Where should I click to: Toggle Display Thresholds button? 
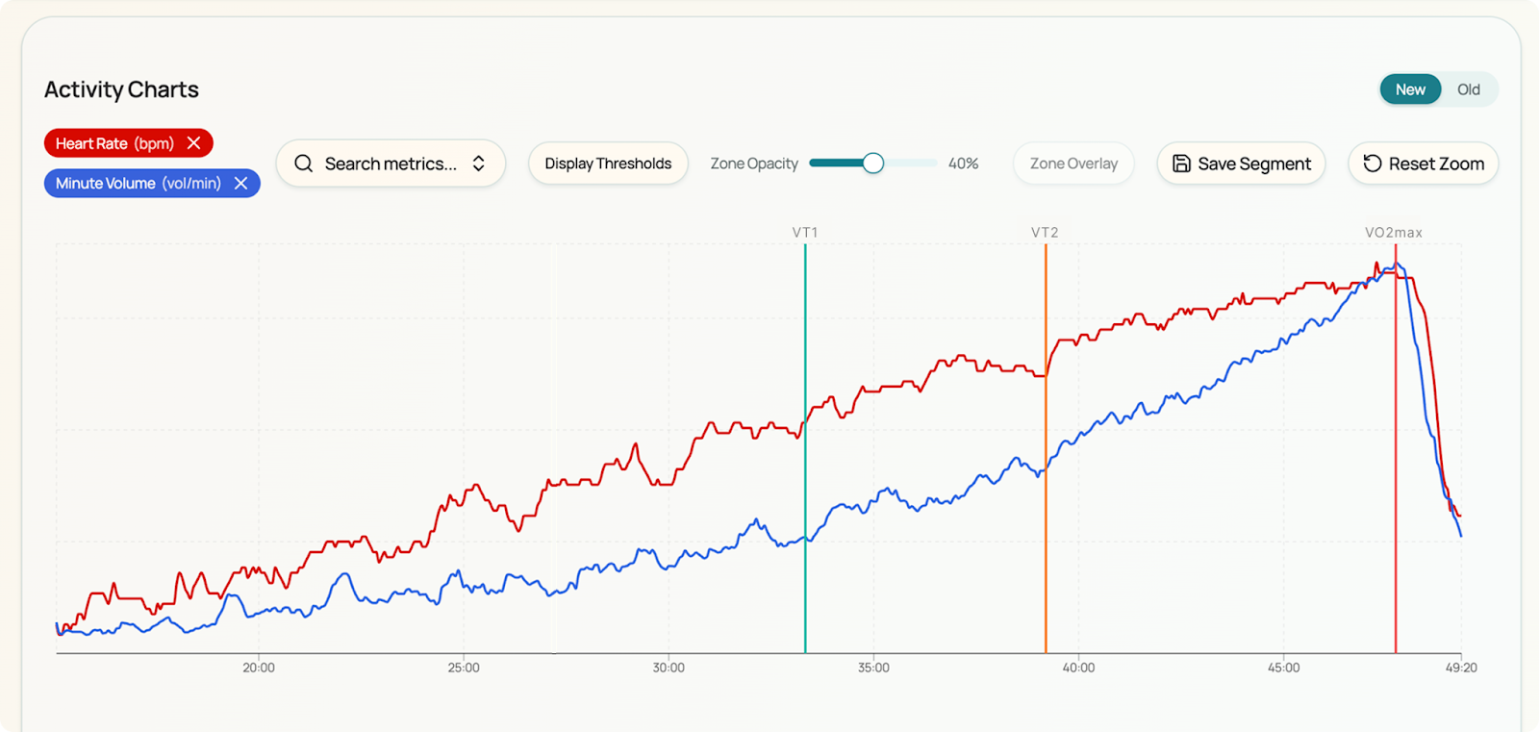click(608, 164)
